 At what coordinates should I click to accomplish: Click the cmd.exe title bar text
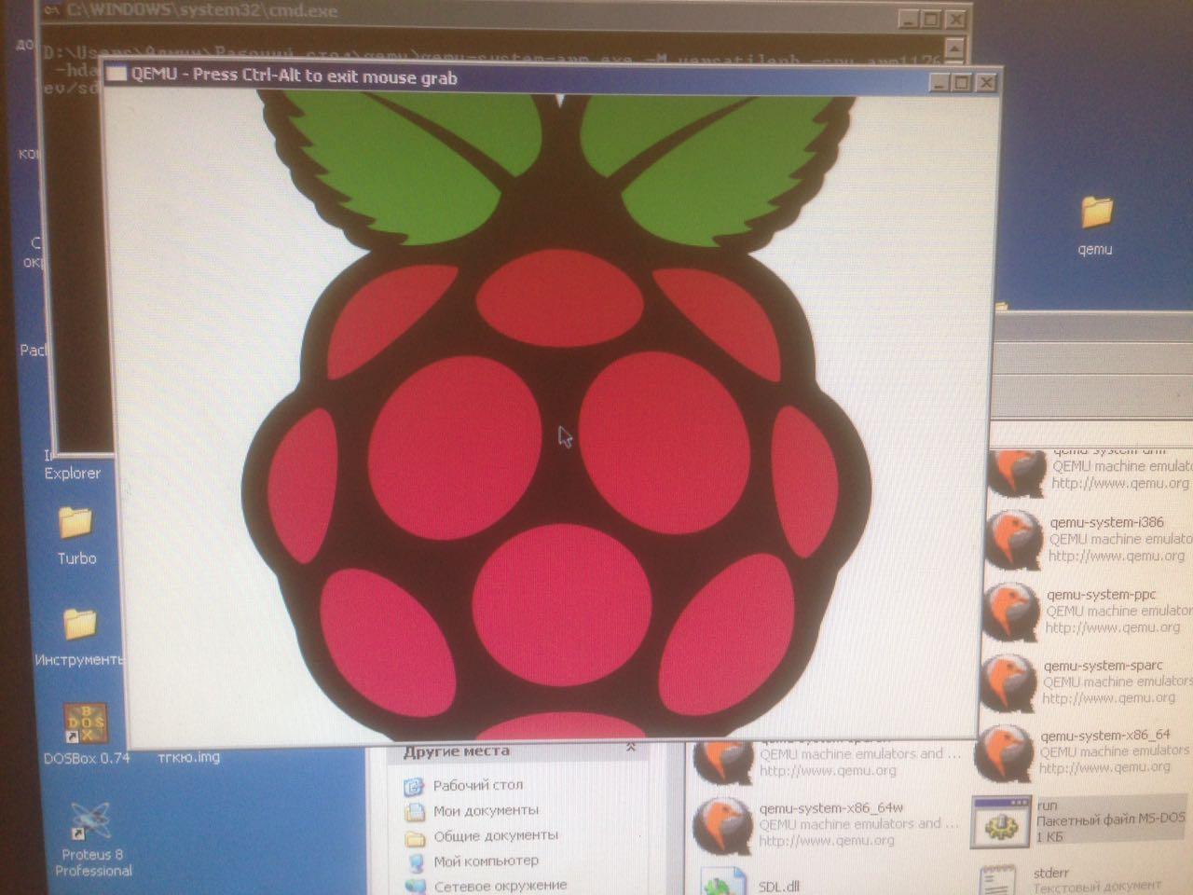click(x=202, y=11)
